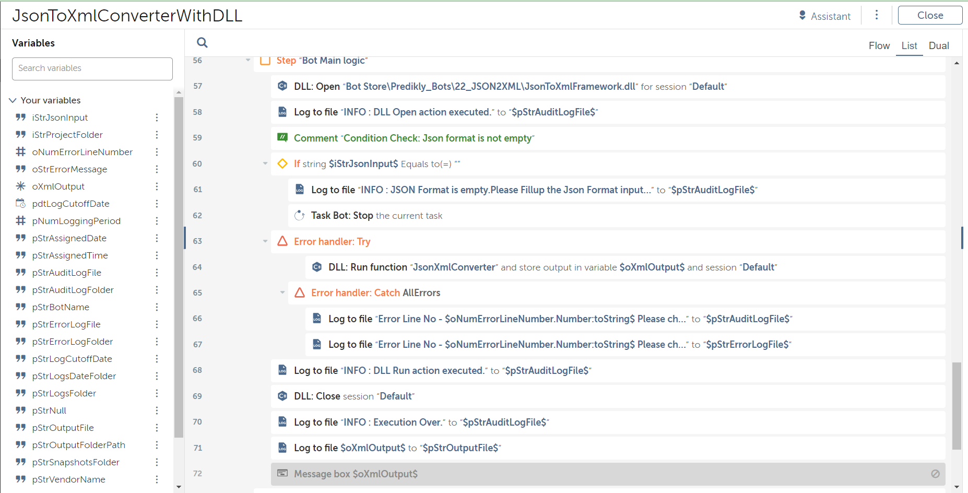Click the Message box icon on line 72
This screenshot has height=493, width=968.
coord(282,473)
